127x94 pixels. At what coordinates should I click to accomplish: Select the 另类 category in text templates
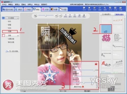click(x=10, y=31)
